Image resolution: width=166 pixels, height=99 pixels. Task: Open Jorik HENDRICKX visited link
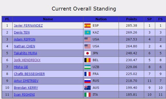[27, 60]
